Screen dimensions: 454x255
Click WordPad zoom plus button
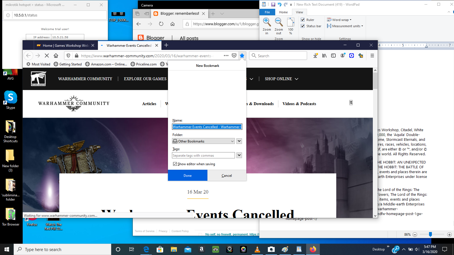(x=449, y=234)
